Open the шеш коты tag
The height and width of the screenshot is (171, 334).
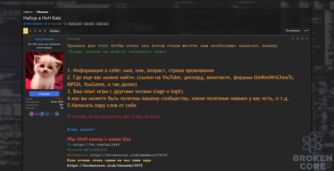pyautogui.click(x=102, y=24)
